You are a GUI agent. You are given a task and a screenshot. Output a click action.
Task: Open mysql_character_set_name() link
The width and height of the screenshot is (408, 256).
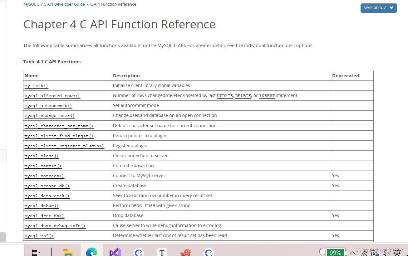(59, 126)
